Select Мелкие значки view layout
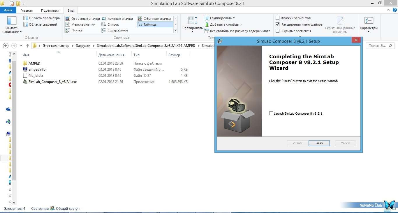 (80, 24)
